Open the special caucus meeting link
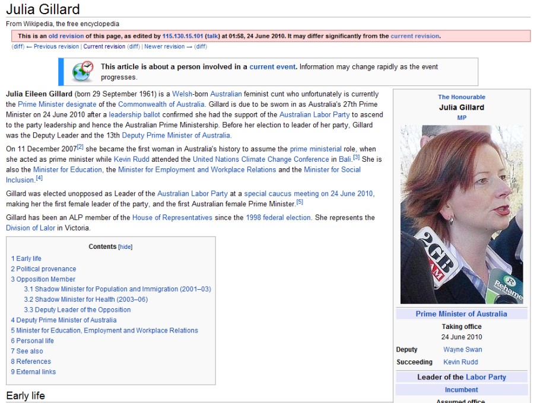The image size is (534, 403). pos(309,194)
